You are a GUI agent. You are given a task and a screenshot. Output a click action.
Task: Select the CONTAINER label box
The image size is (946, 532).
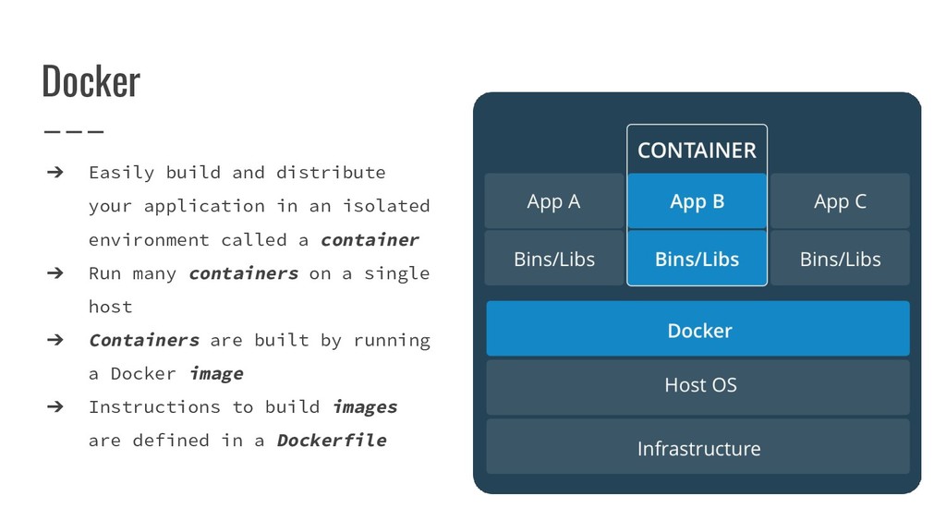coord(697,150)
